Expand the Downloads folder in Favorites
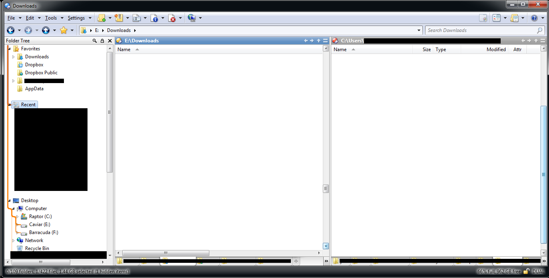The height and width of the screenshot is (278, 549). pyautogui.click(x=14, y=57)
